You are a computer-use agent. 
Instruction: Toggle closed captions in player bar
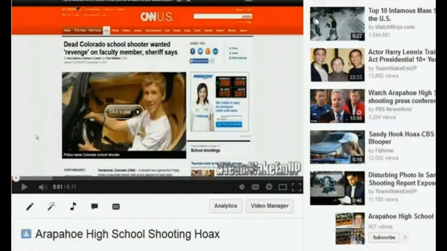(255, 187)
